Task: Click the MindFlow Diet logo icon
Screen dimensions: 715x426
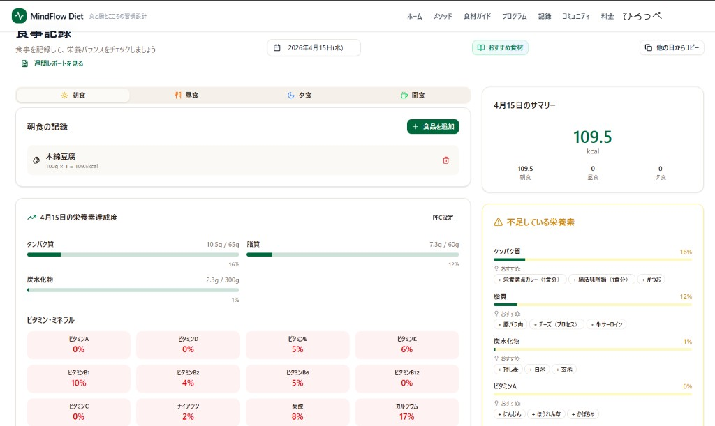Action: click(x=19, y=15)
